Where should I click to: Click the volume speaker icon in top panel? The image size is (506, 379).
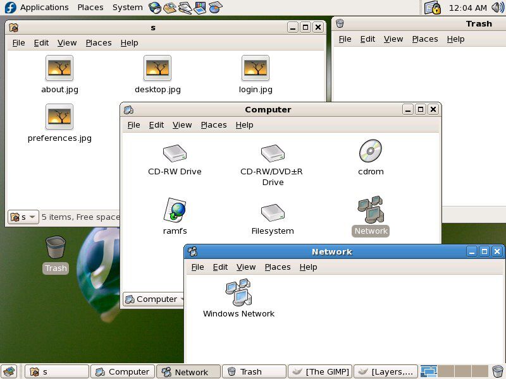click(497, 8)
